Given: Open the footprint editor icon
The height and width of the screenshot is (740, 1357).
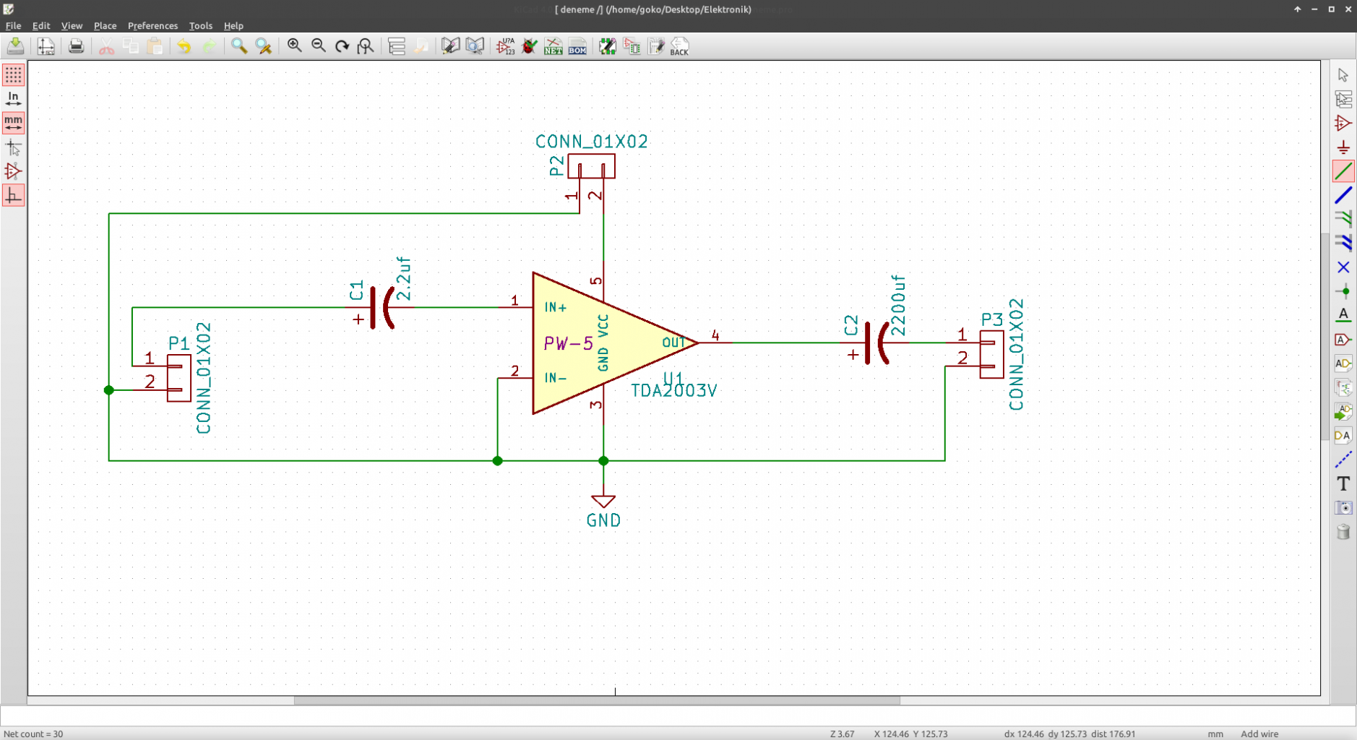Looking at the screenshot, I should [x=608, y=46].
